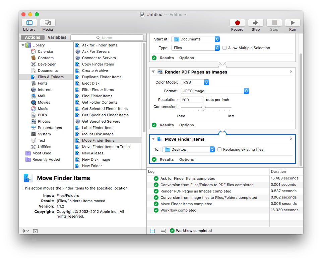This screenshot has height=261, width=322.
Task: Toggle Replacing existing files checkbox
Action: point(219,149)
